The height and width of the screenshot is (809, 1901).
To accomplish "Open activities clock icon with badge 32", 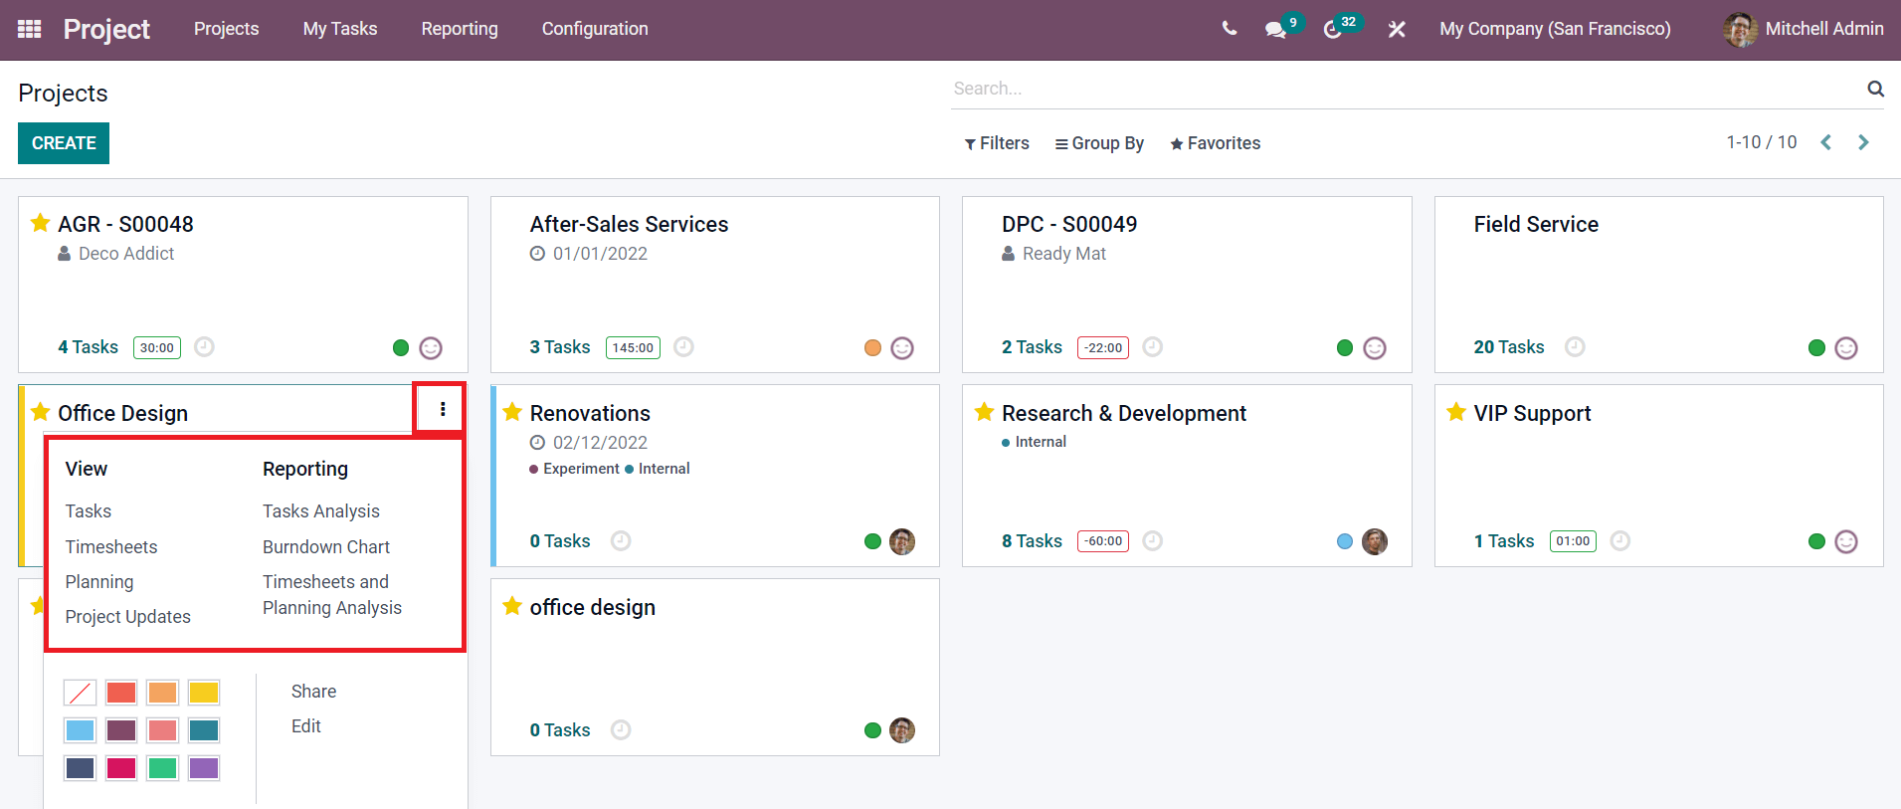I will 1332,30.
